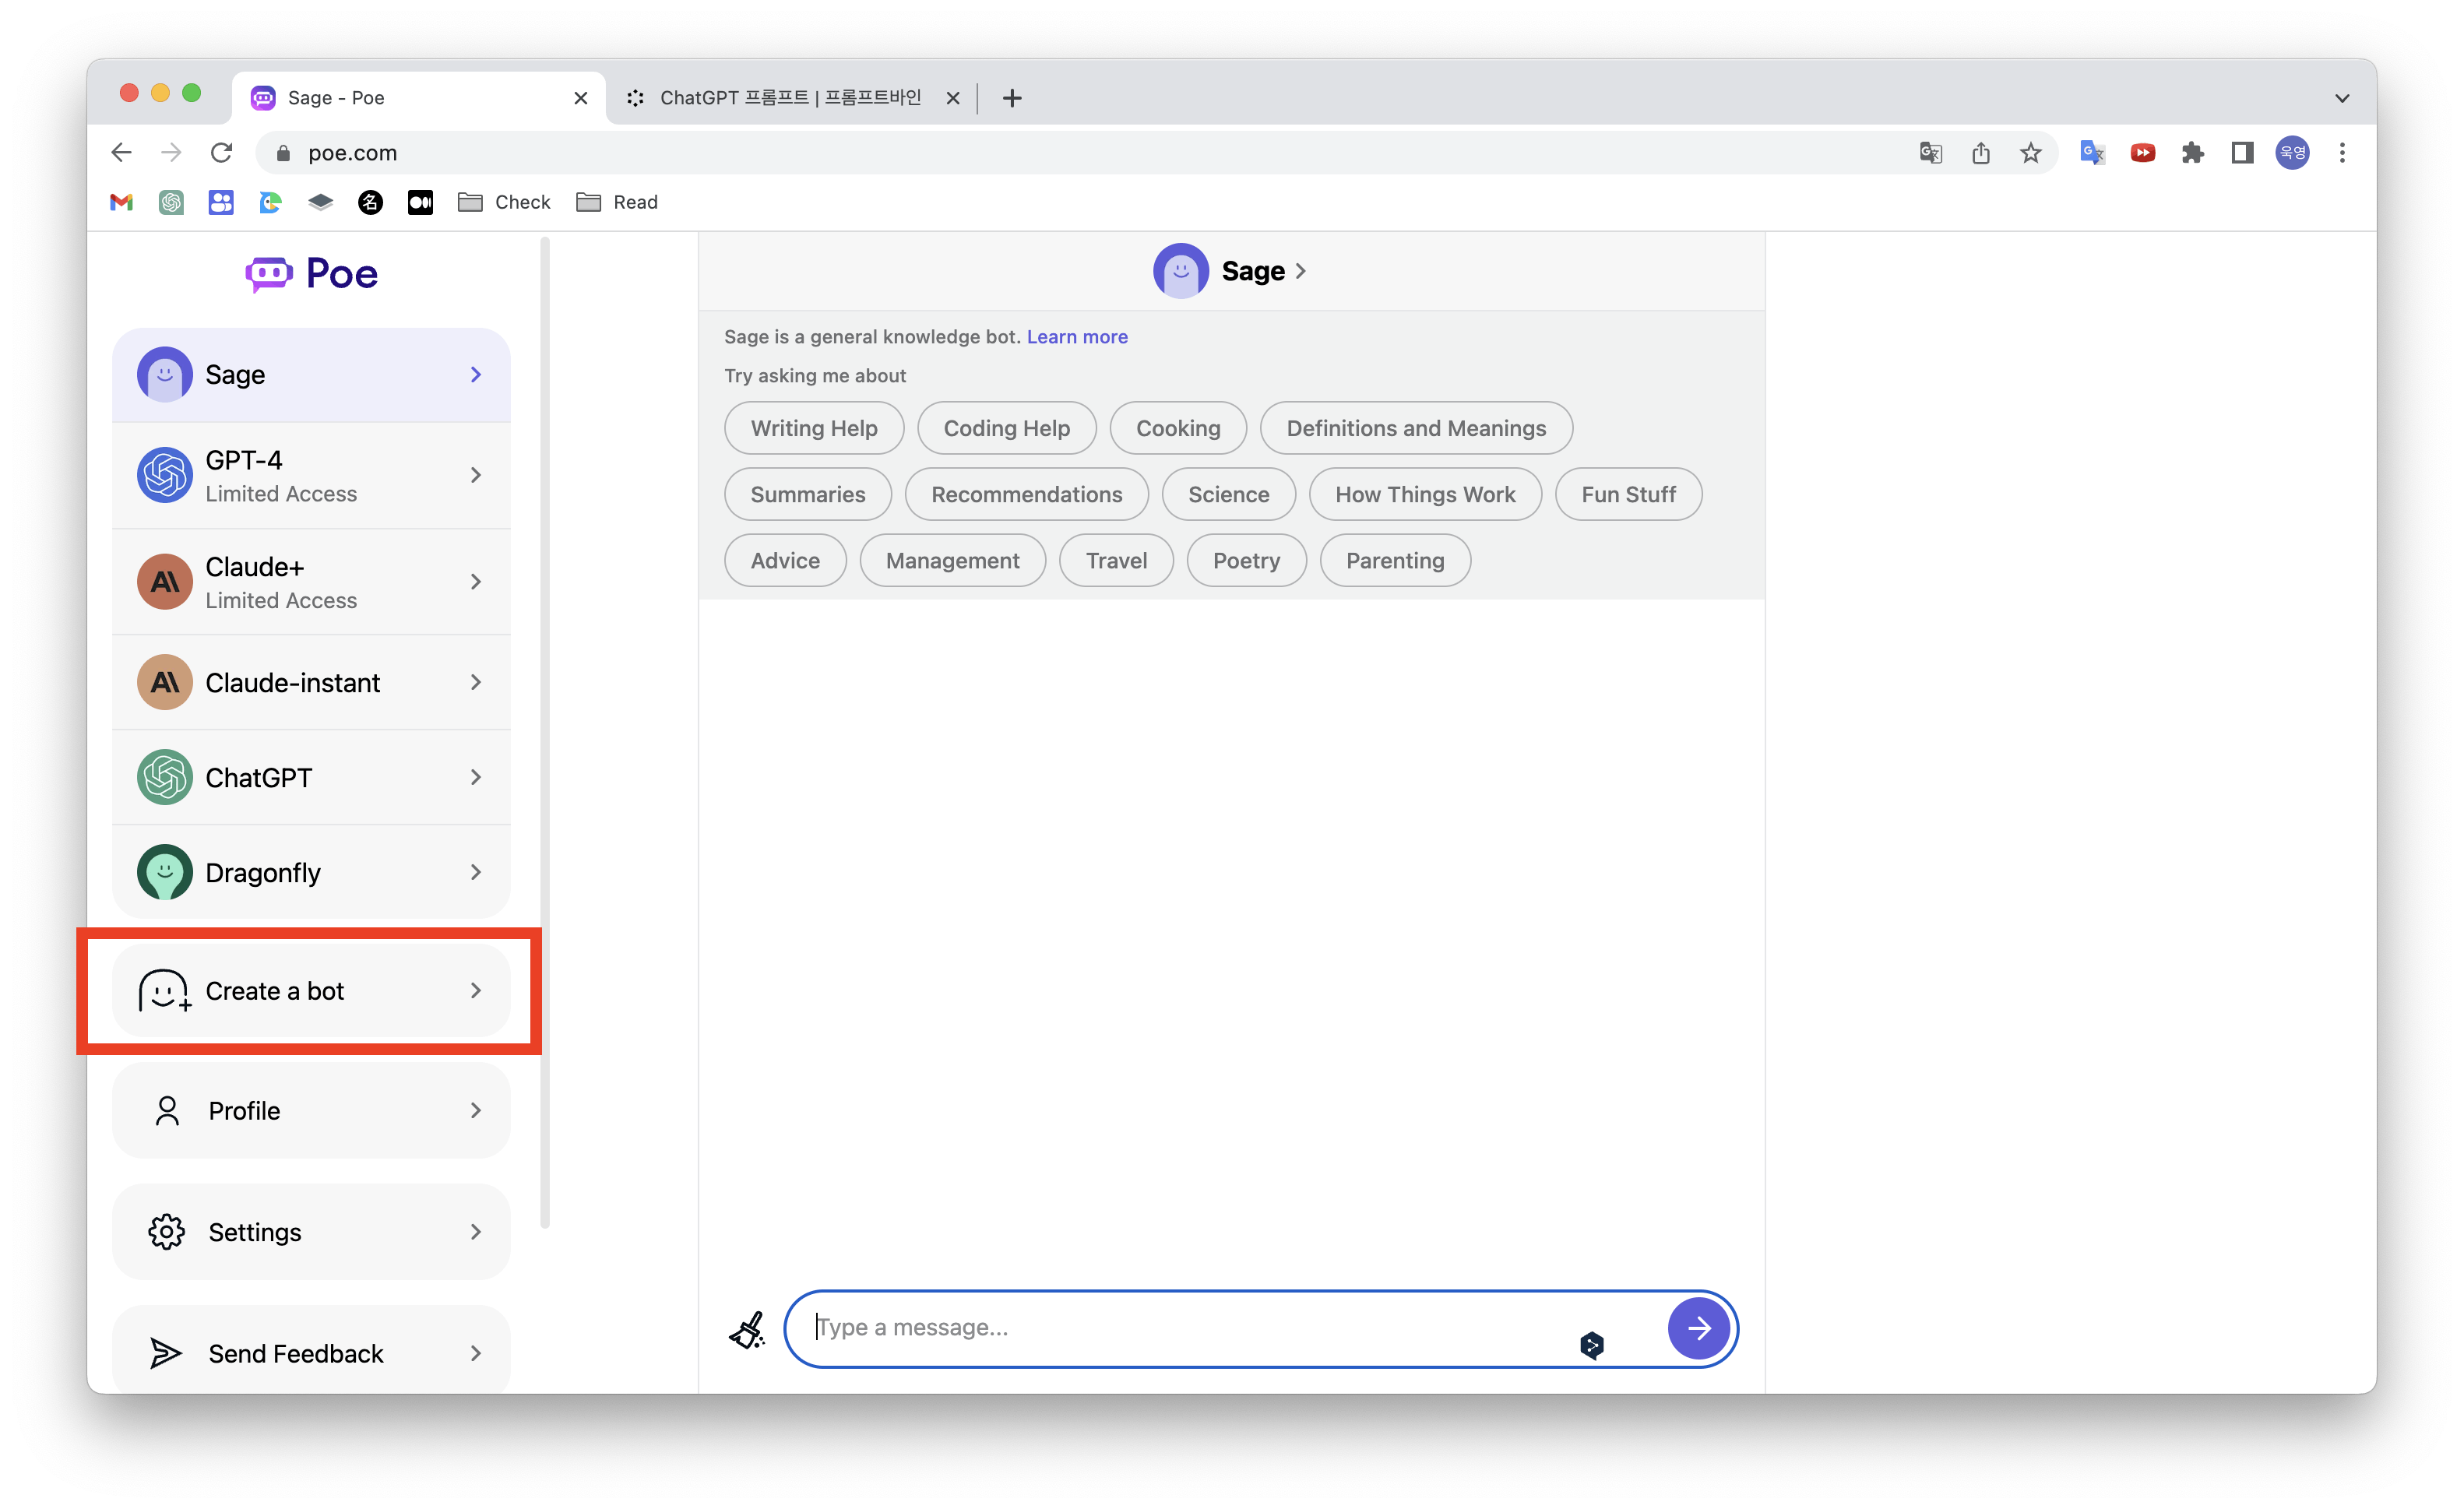This screenshot has height=1509, width=2464.
Task: Choose the Recommendations suggestion
Action: [1026, 494]
